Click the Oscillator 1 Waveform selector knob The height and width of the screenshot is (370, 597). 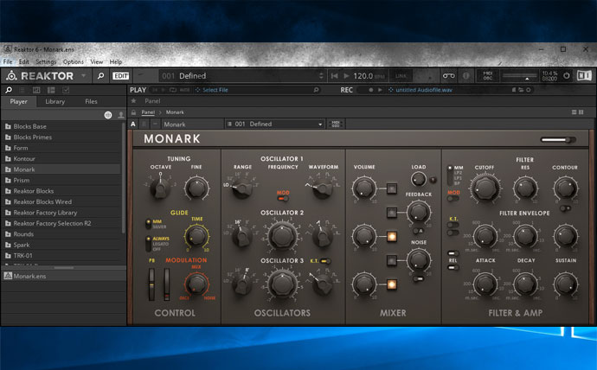tap(323, 188)
